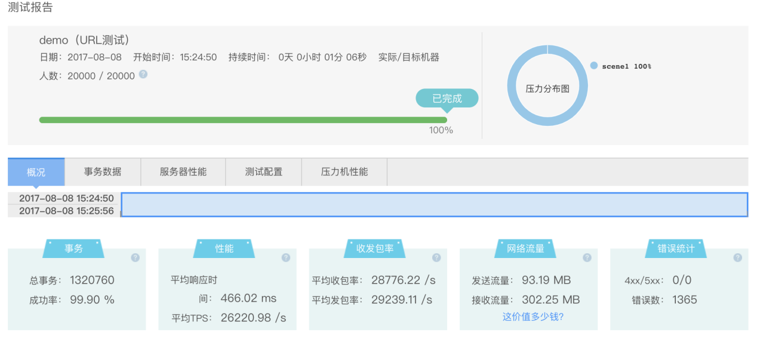This screenshot has width=757, height=338.
Task: Open the 服务器性能 tab
Action: 183,172
